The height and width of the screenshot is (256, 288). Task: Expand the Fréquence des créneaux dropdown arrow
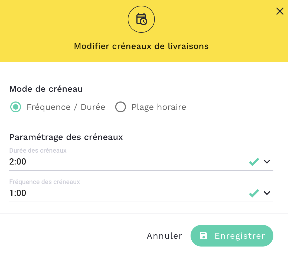tap(267, 193)
